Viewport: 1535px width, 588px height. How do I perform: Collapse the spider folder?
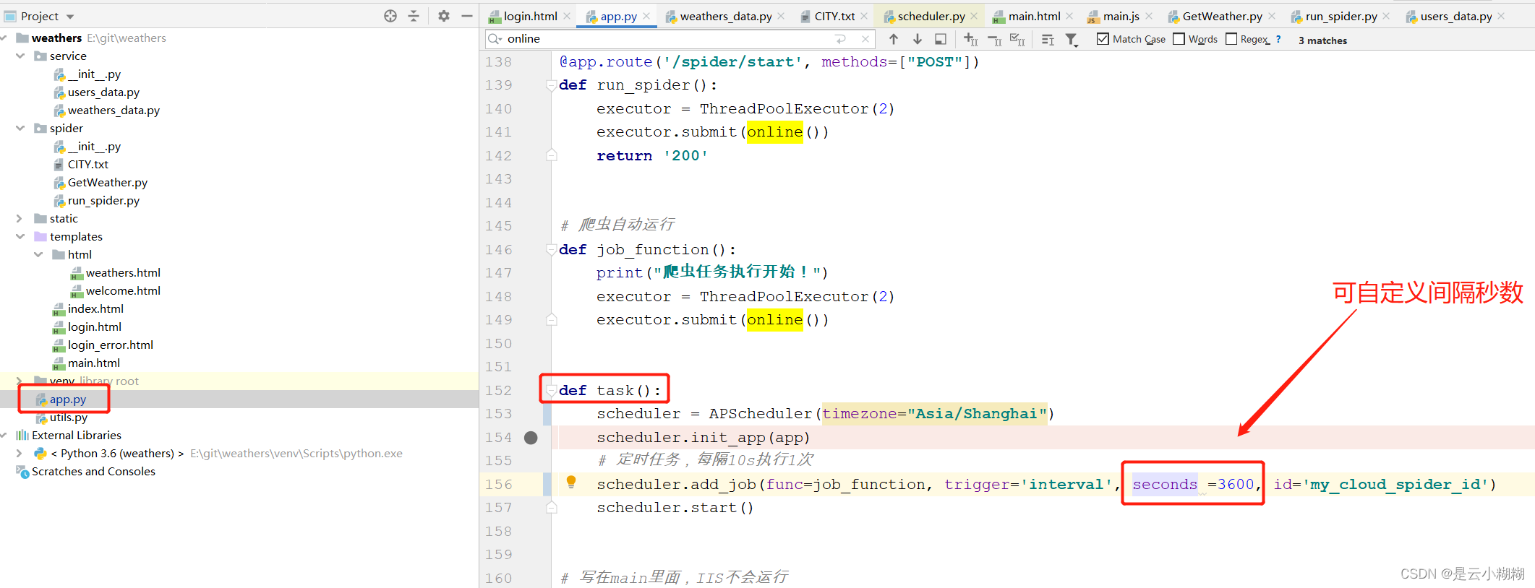(20, 128)
